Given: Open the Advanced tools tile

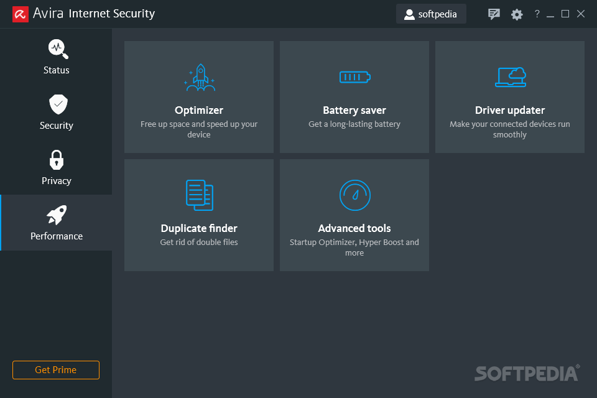Looking at the screenshot, I should coord(354,215).
